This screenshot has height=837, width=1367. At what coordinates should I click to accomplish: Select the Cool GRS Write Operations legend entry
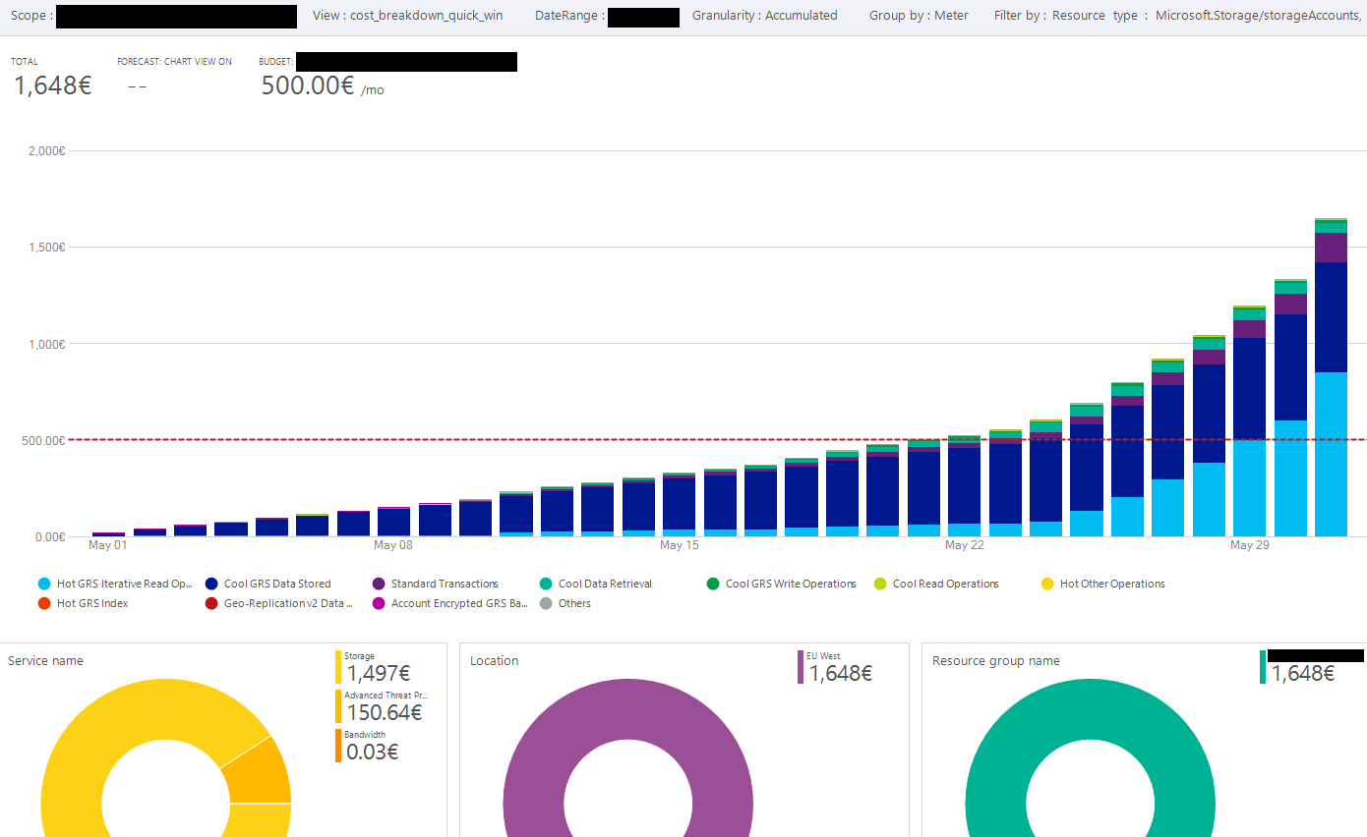pyautogui.click(x=782, y=584)
